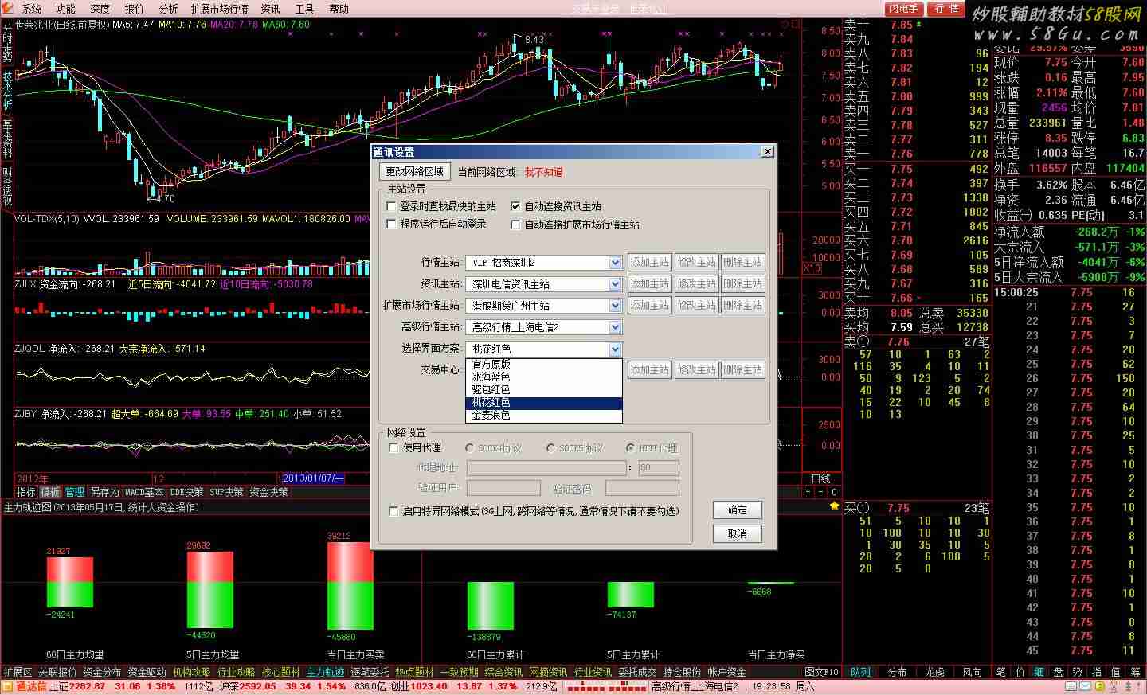1147x695 pixels.
Task: Click 删除主站 in the 扩展市场行情主站 row
Action: point(743,306)
